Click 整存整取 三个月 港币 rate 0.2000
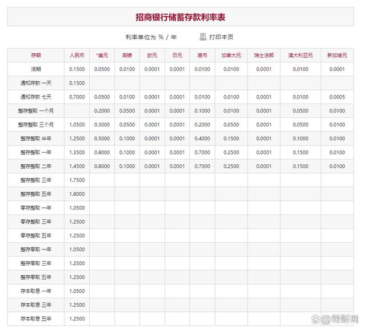 [x=202, y=125]
